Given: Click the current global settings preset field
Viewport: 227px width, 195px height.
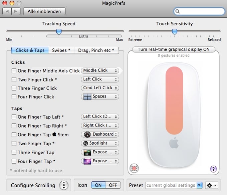Looking at the screenshot, I should coord(171,185).
